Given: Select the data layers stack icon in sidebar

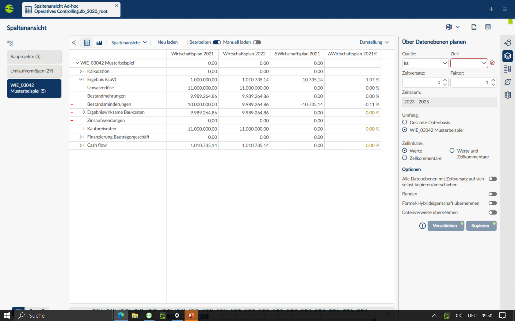Looking at the screenshot, I should coord(508,56).
